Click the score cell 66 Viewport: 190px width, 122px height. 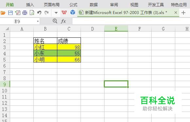(x=69, y=60)
